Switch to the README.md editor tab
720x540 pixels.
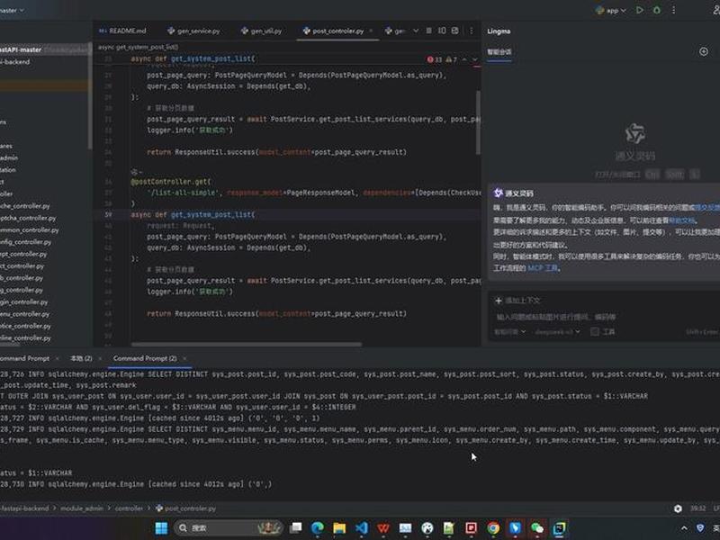pos(122,31)
